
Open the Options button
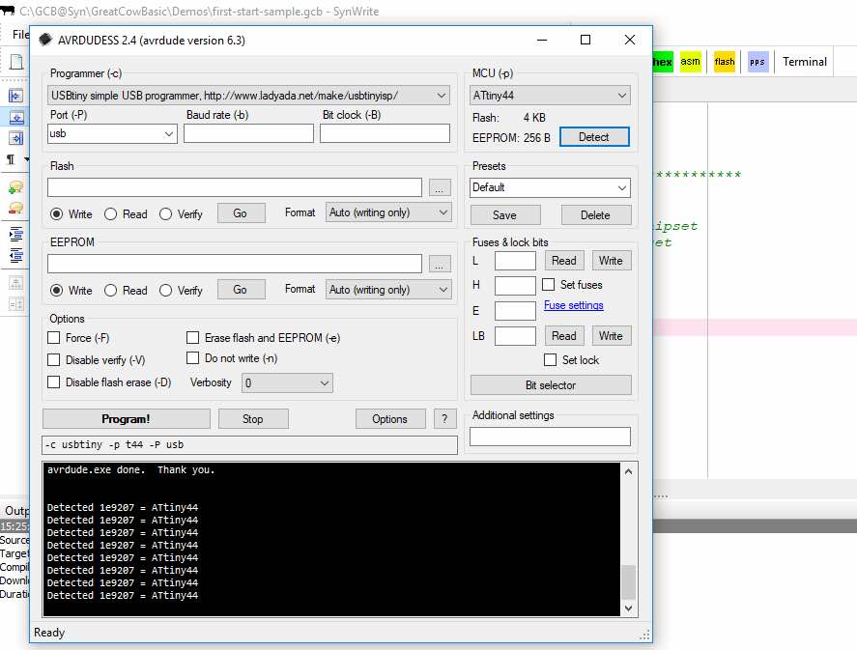point(390,419)
